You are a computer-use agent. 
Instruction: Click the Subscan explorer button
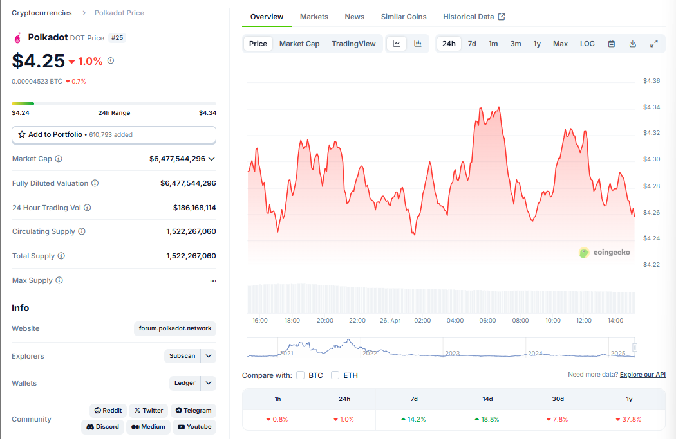[182, 356]
